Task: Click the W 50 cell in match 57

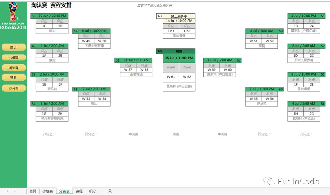Action: (x=102, y=41)
